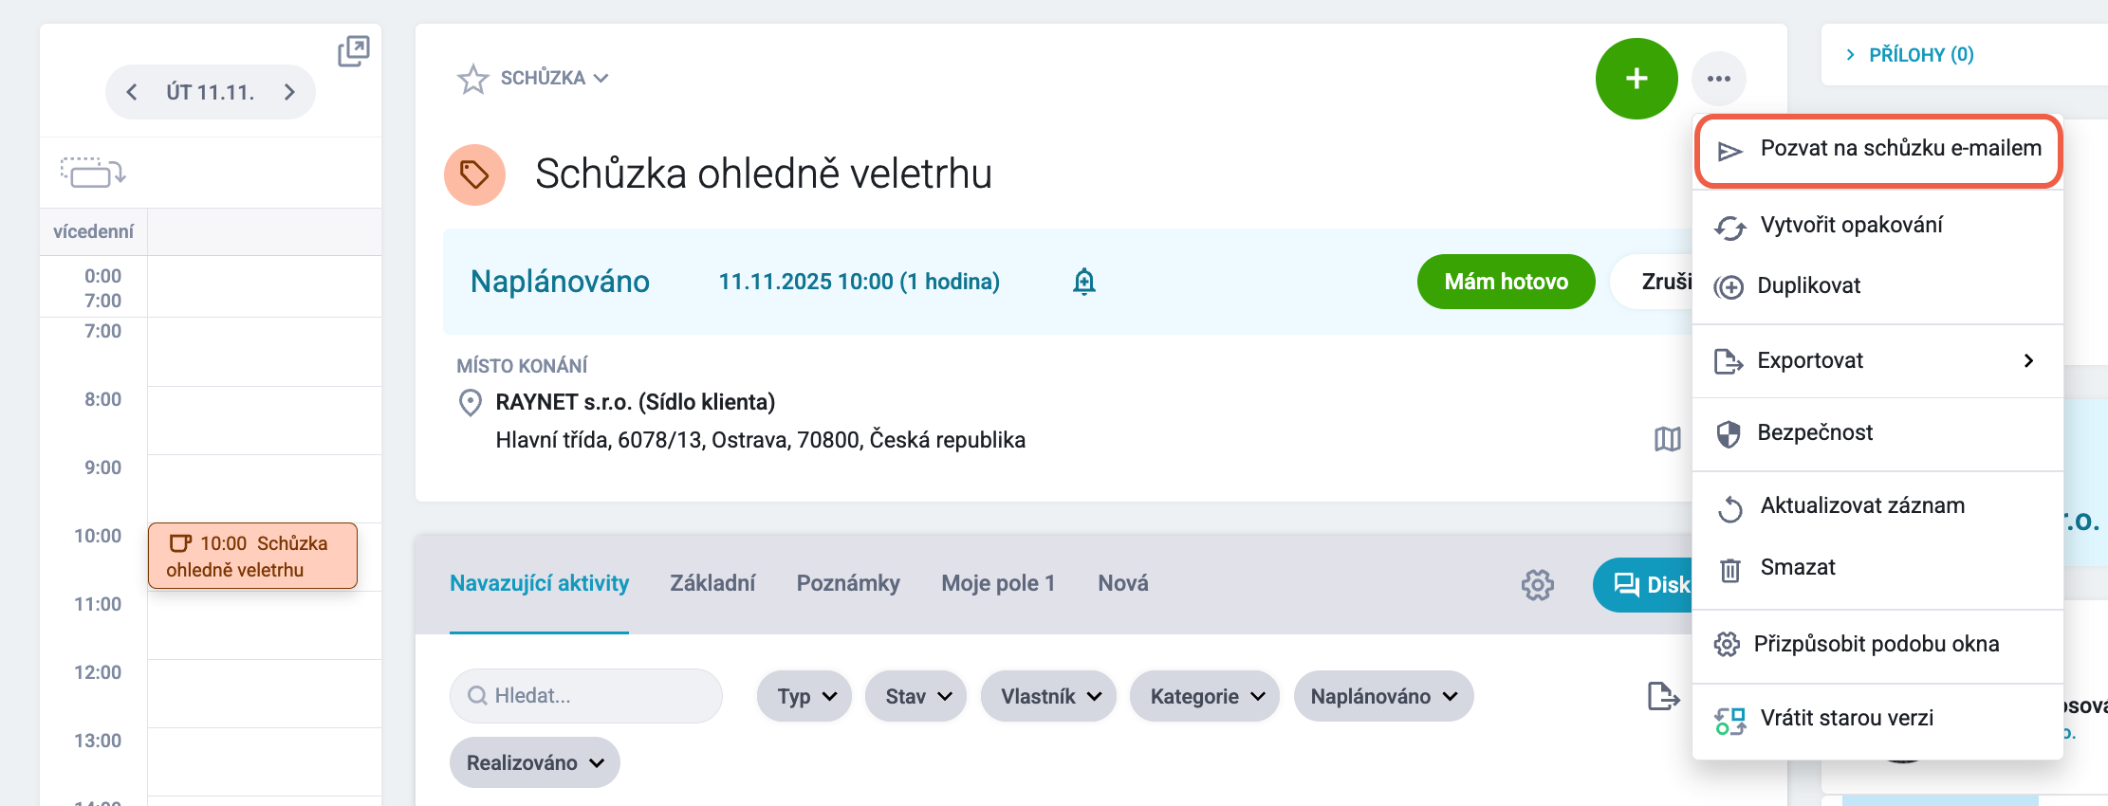2108x806 pixels.
Task: Click the reminder bell icon
Action: click(1084, 282)
